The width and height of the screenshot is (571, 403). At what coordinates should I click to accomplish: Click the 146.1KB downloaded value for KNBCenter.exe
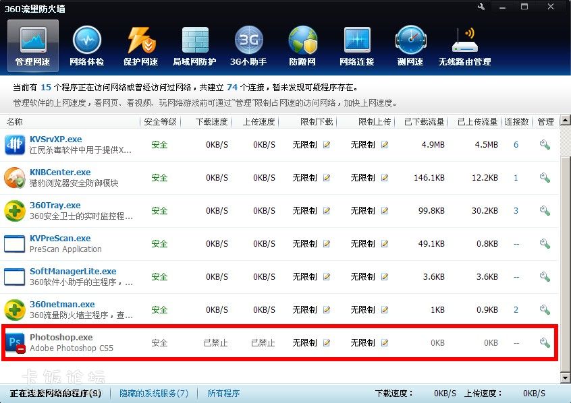tap(429, 178)
